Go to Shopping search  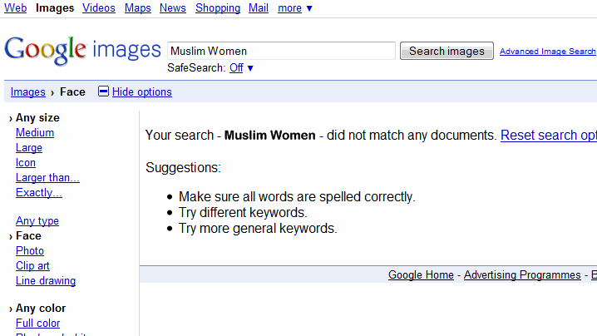[218, 8]
